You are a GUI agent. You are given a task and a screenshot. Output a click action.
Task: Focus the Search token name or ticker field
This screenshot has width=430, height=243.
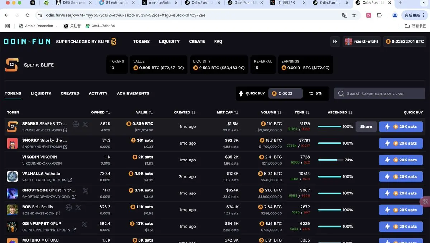tap(380, 93)
